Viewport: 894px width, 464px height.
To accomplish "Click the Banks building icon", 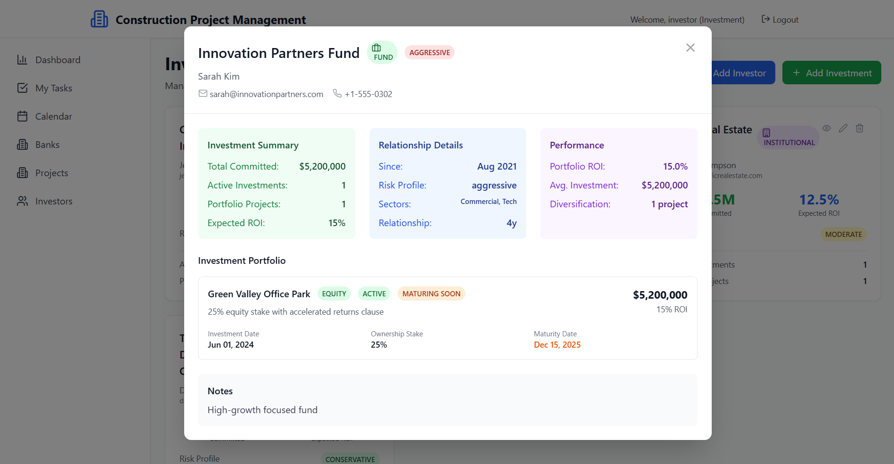I will pos(22,145).
